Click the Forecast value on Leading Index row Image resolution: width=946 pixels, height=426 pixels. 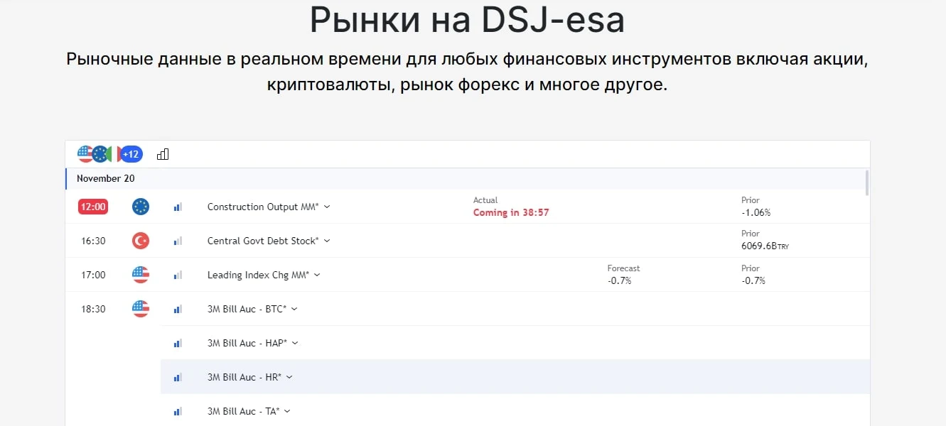[x=619, y=280]
